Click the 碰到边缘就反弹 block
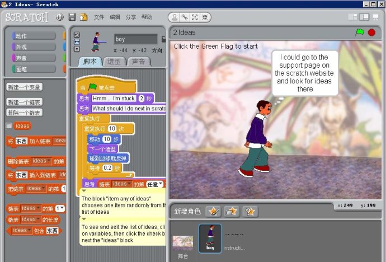This screenshot has height=262, width=386. pyautogui.click(x=108, y=158)
